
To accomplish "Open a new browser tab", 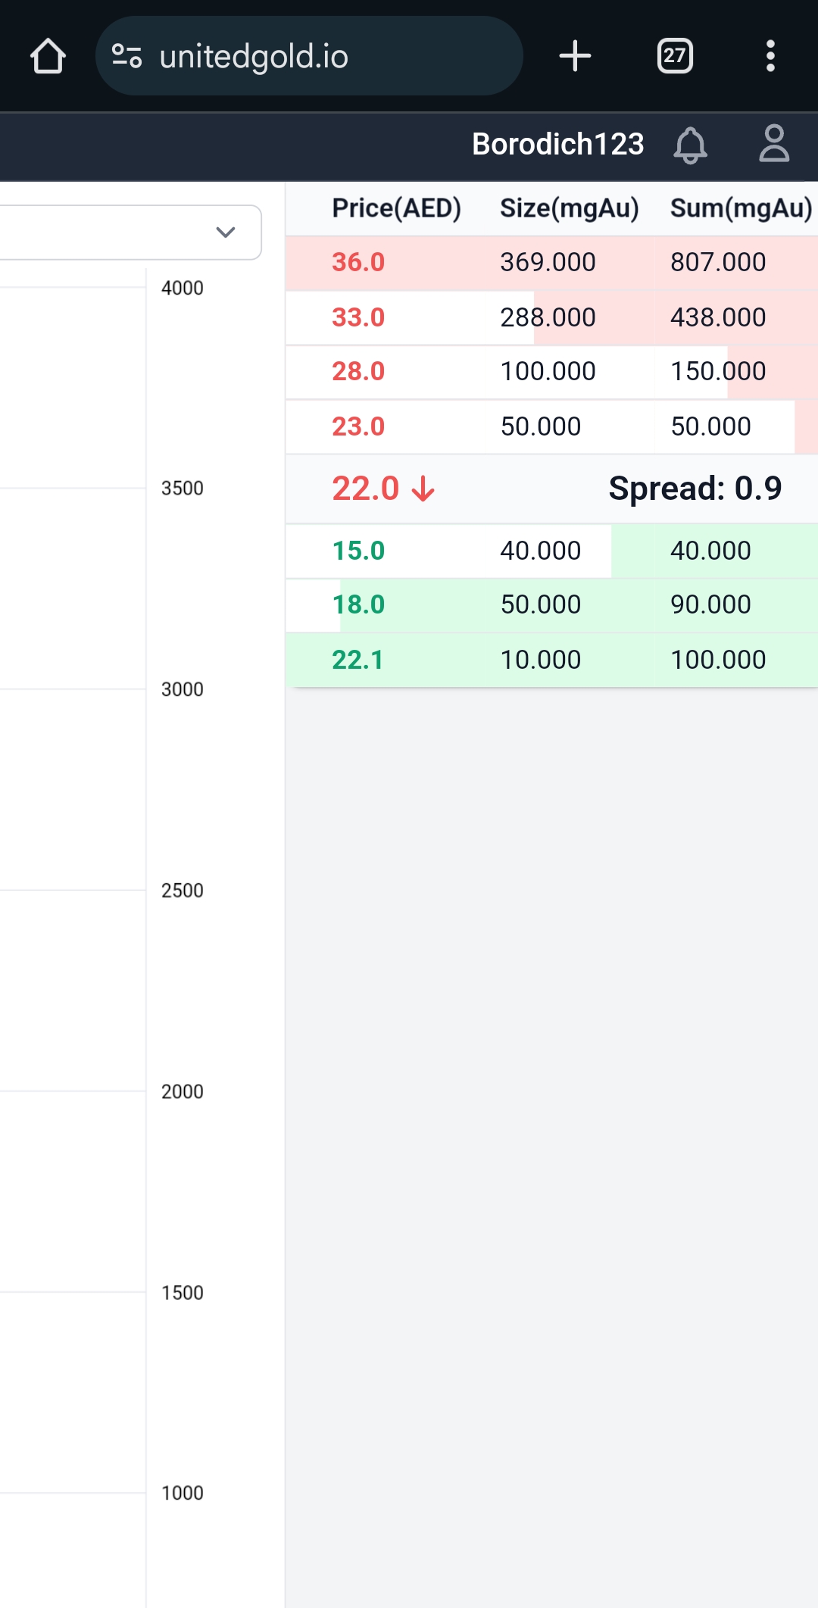I will coord(575,56).
